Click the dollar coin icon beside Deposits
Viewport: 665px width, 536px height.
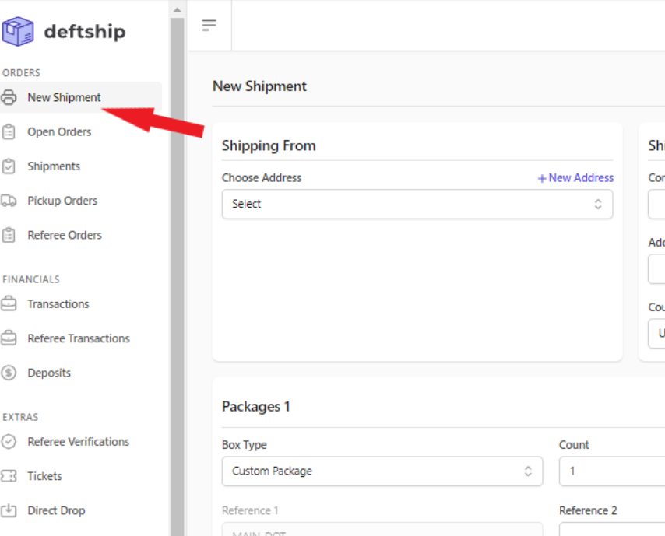point(9,373)
